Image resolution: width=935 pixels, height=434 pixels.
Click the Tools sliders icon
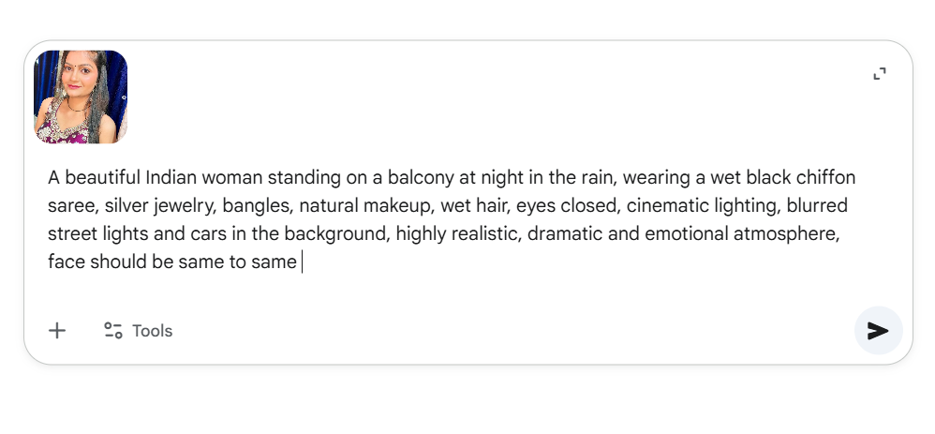pyautogui.click(x=113, y=331)
